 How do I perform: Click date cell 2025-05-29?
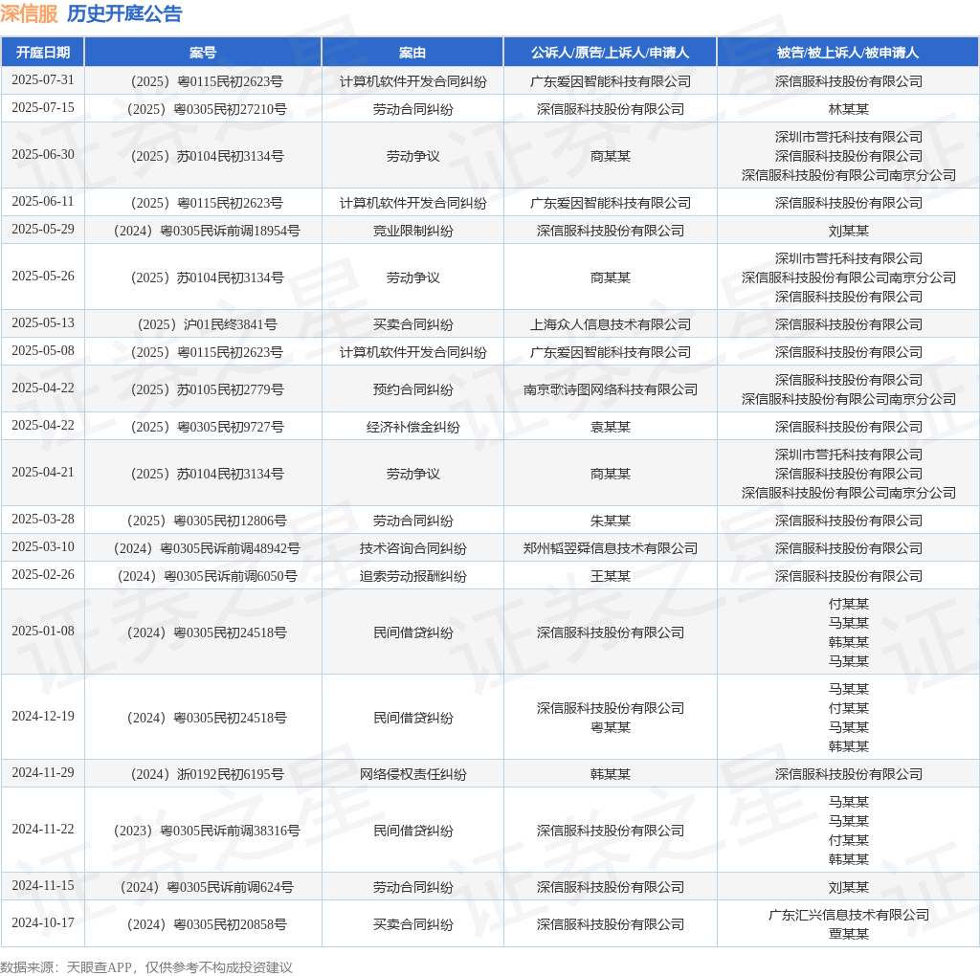click(42, 230)
